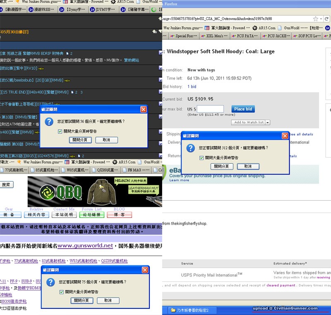Uncheck the warning checkbox in 56-tab dialog
331x315 pixels.
[60, 131]
